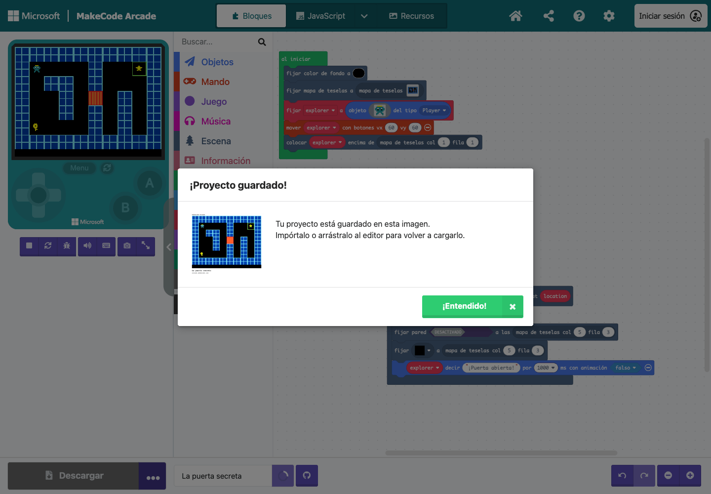Collapse decir block options minus icon
This screenshot has width=711, height=494.
(x=648, y=368)
